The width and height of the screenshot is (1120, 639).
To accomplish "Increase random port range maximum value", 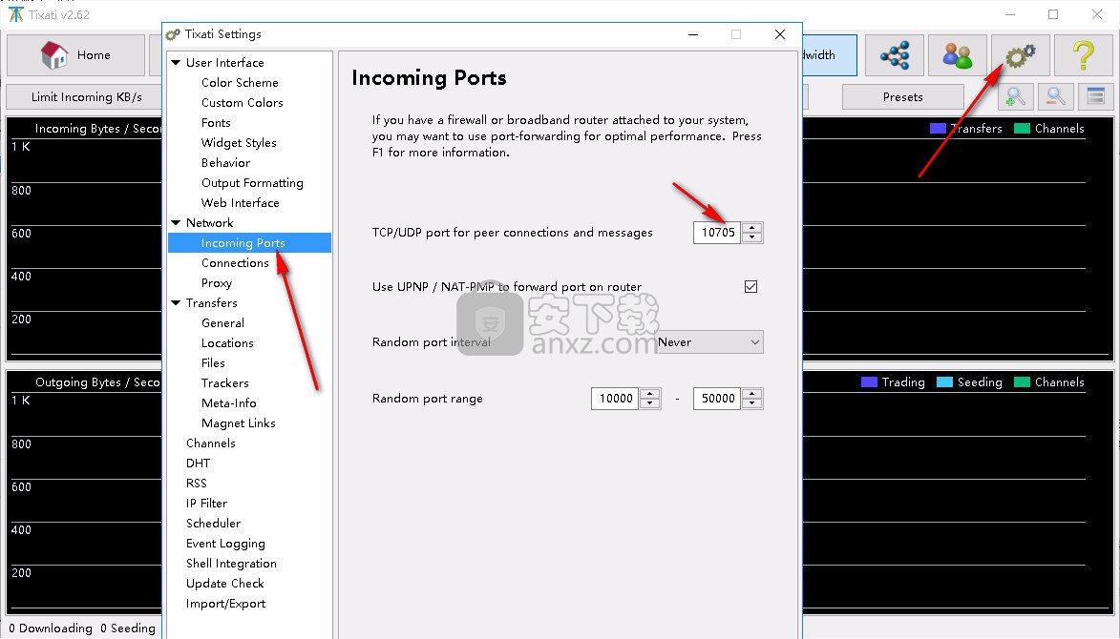I will coord(752,394).
